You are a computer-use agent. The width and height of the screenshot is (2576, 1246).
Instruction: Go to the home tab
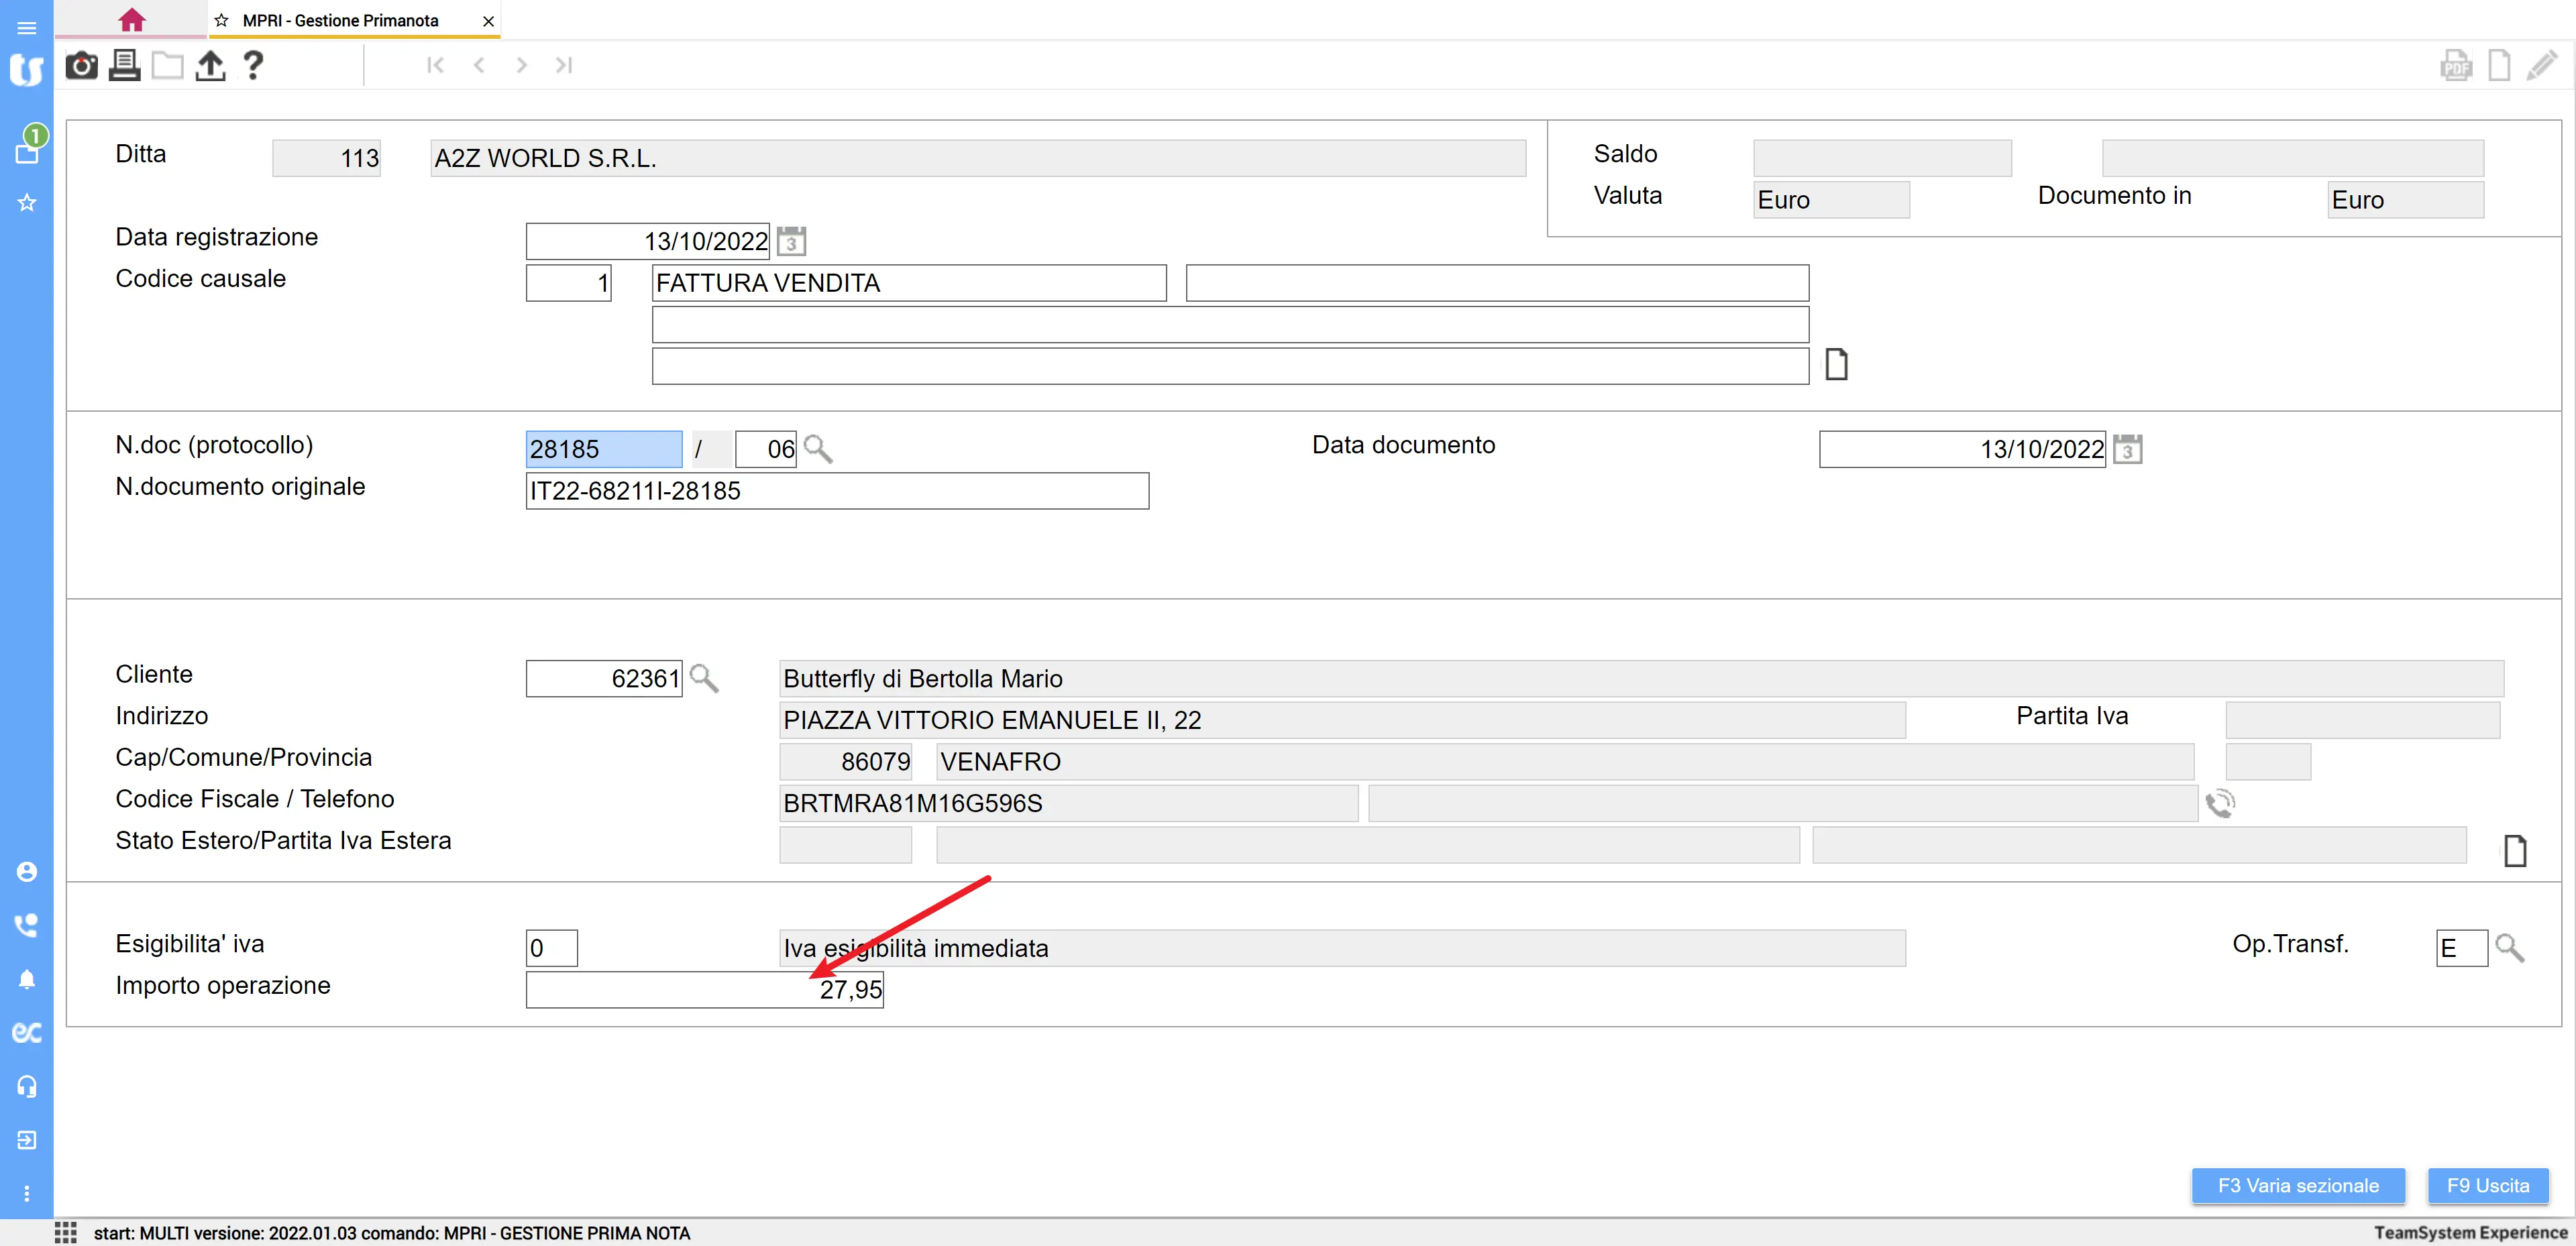click(131, 20)
